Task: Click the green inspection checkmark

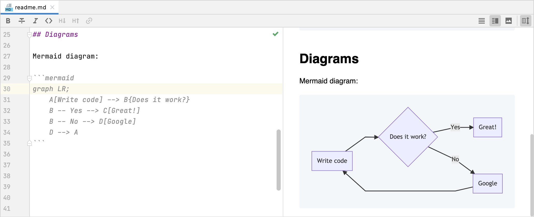Action: [276, 34]
